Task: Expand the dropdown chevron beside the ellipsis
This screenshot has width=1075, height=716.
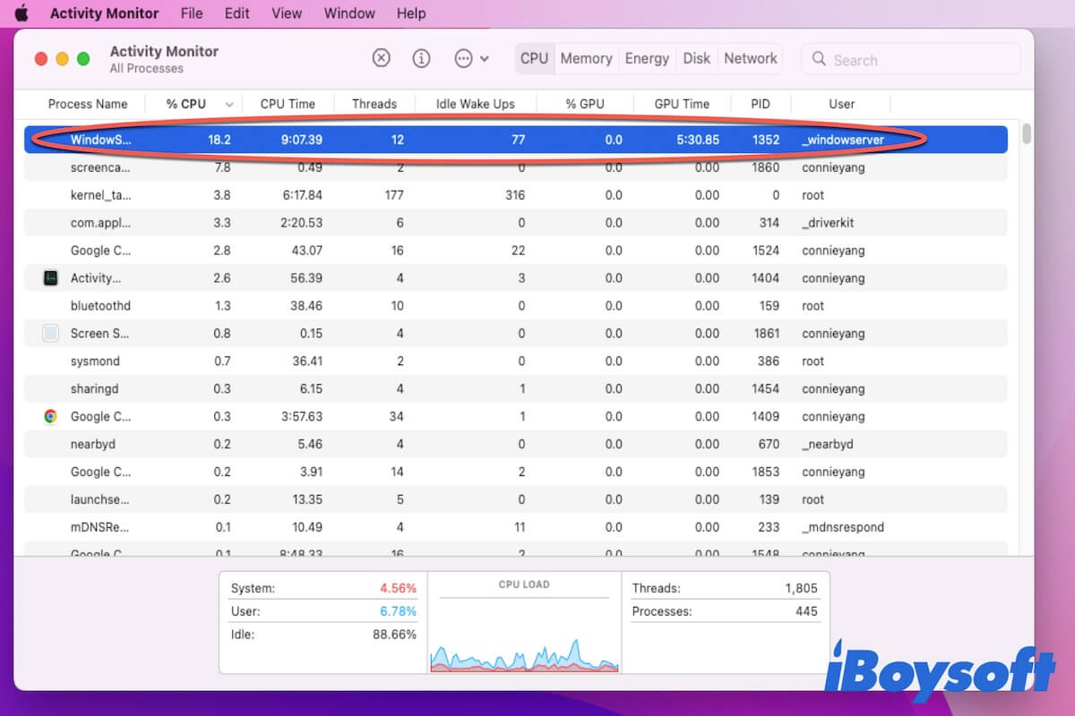Action: [x=485, y=59]
